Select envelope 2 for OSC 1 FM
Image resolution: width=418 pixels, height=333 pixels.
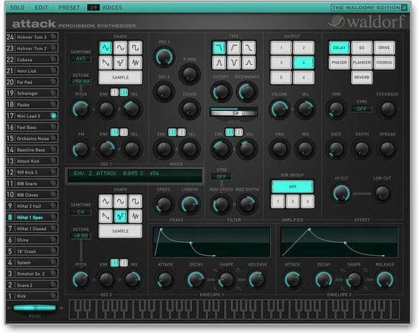pos(123,132)
